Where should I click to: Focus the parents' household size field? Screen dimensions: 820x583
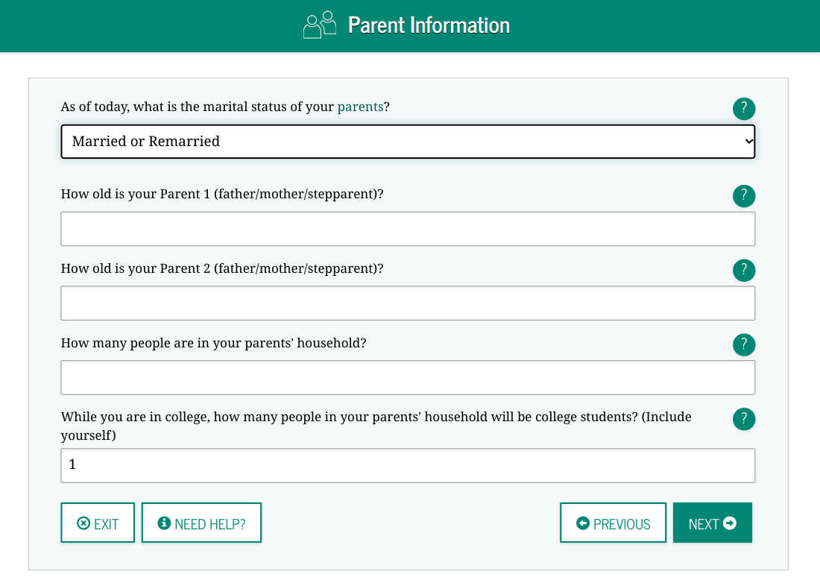(x=408, y=377)
